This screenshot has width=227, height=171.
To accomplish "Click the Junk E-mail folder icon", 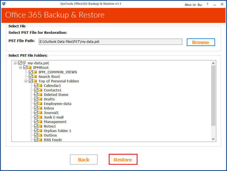I will click(x=40, y=117).
